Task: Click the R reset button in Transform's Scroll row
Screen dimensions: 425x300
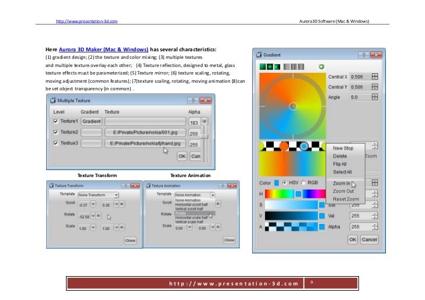Action: tap(122, 204)
